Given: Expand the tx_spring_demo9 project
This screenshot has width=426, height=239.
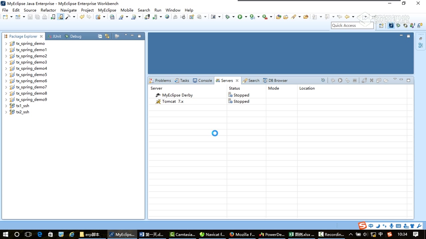Looking at the screenshot, I should (6, 100).
